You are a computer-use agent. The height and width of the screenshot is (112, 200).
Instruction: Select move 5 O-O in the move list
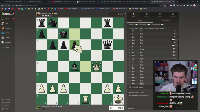point(133,31)
